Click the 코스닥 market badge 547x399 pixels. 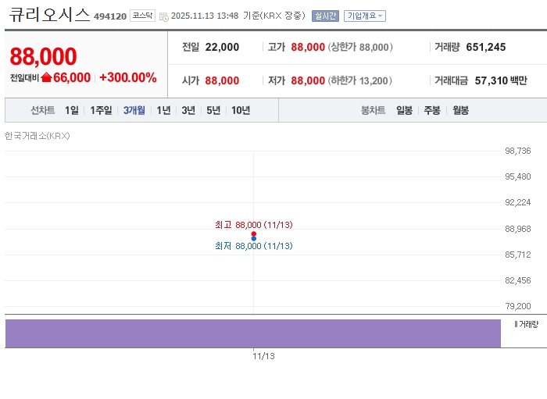(142, 16)
